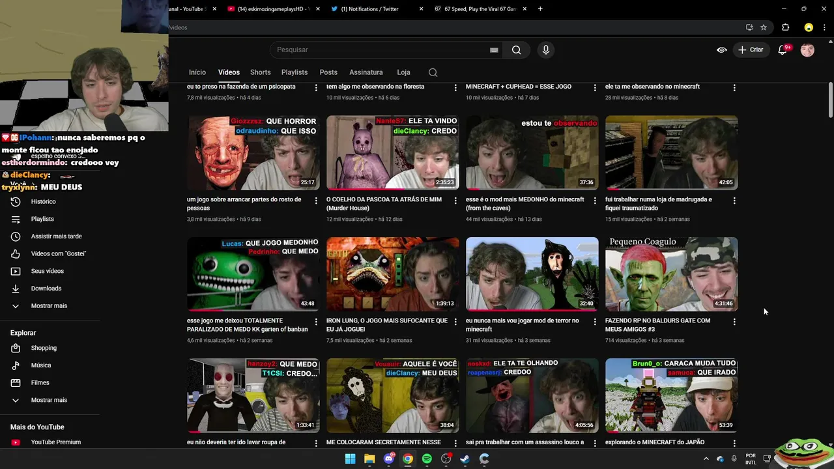Click the Windows Start button
This screenshot has width=834, height=469.
click(x=350, y=459)
